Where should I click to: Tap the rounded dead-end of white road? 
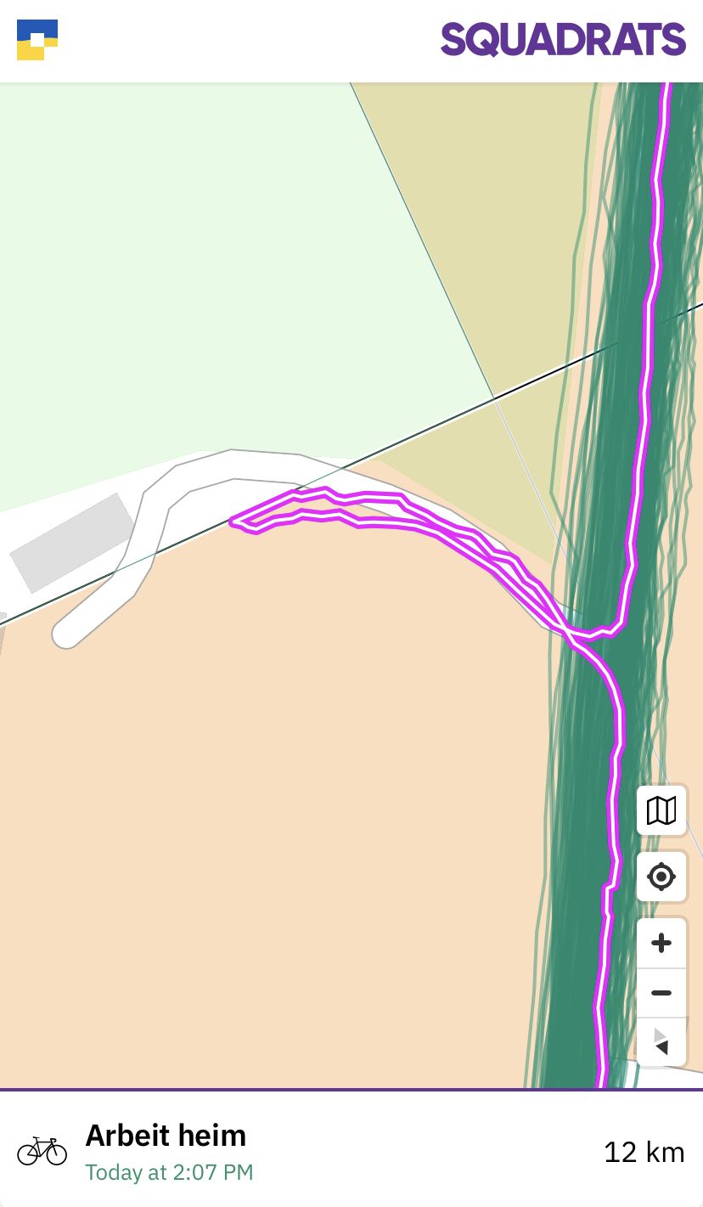tap(66, 633)
